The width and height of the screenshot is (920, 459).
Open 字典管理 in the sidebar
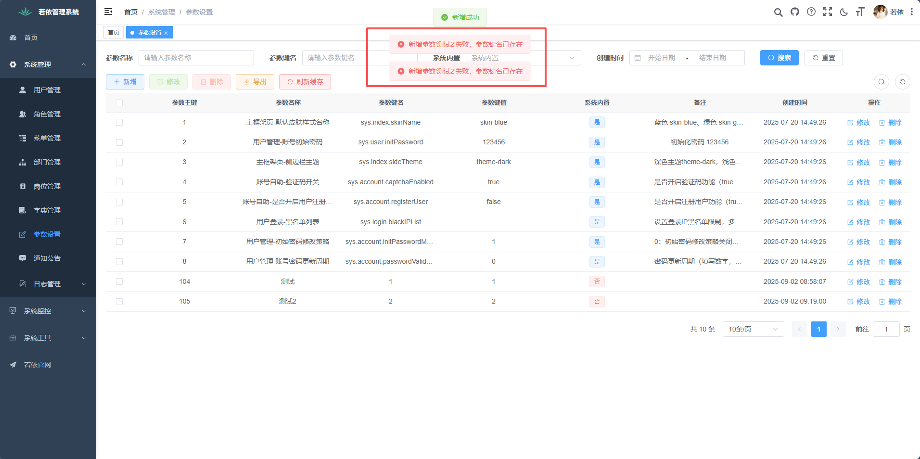[48, 210]
